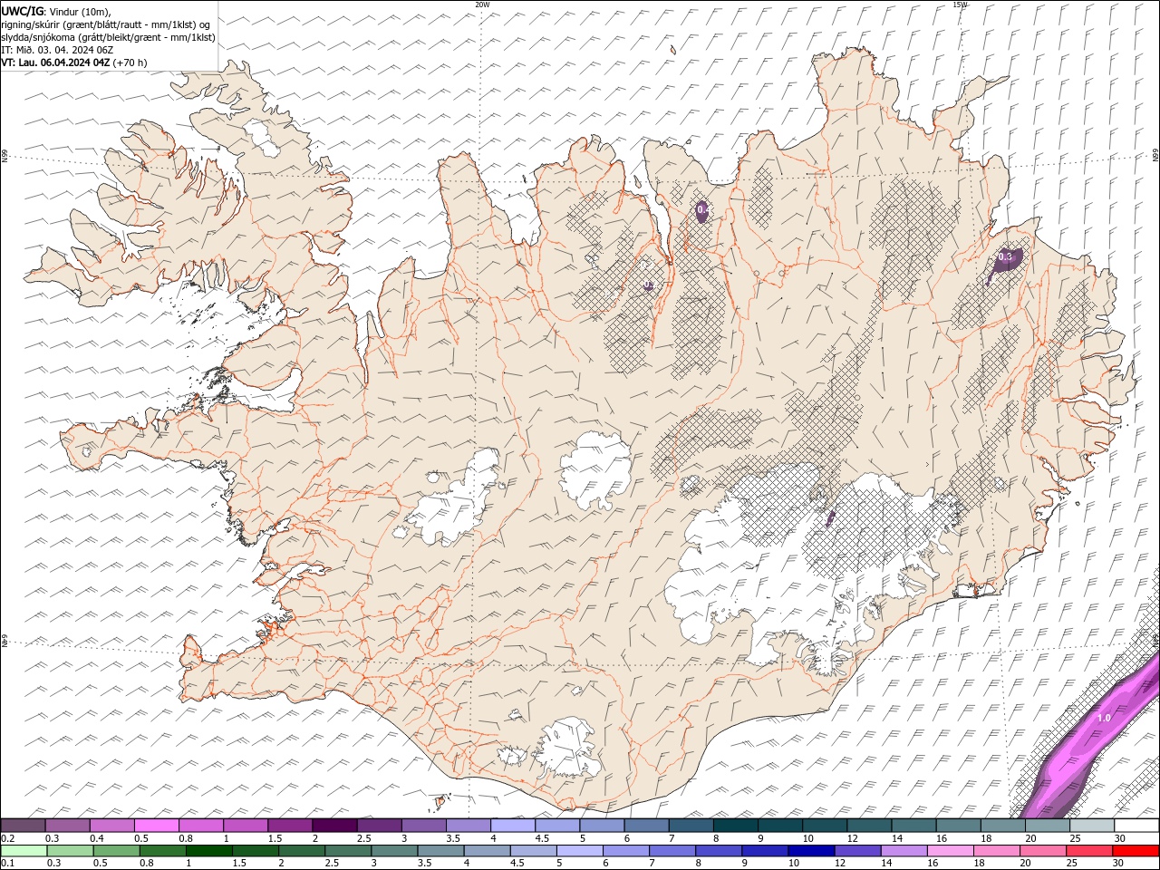This screenshot has height=870, width=1160.
Task: Pick the upper legend swatch between 1 and 1.5
Action: tap(245, 826)
